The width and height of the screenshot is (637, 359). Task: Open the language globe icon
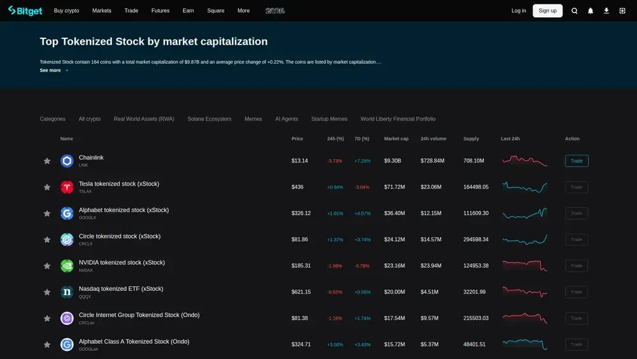pos(622,11)
